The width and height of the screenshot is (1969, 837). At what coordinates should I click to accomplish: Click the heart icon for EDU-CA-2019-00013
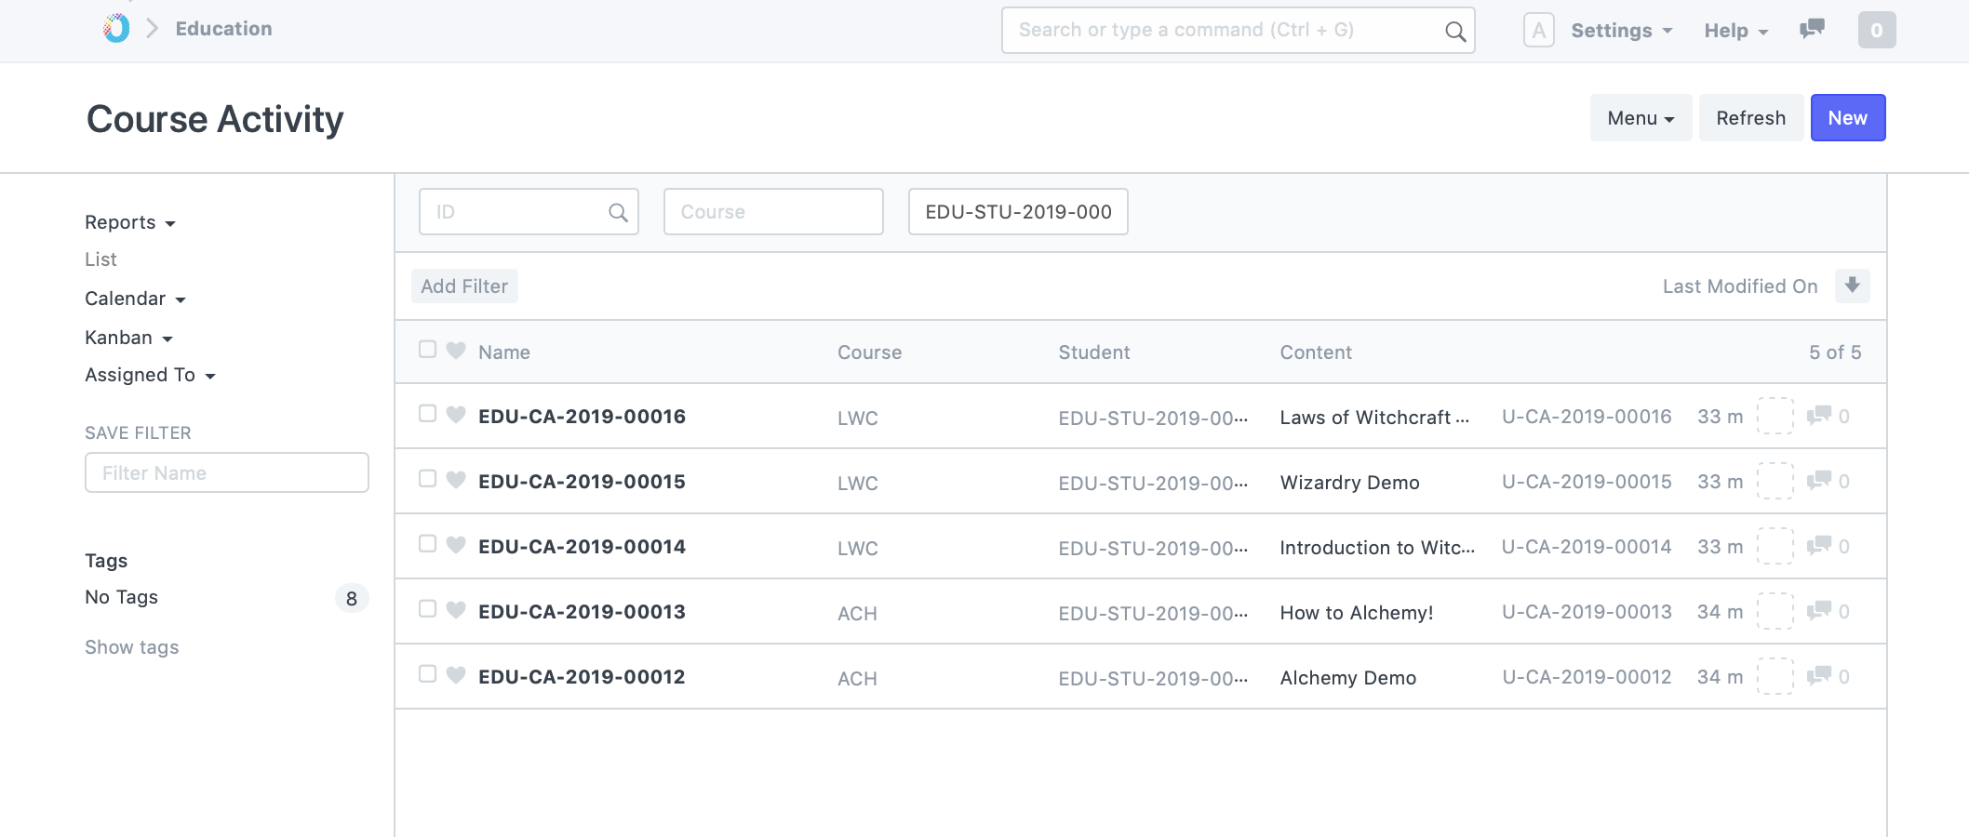(x=456, y=610)
